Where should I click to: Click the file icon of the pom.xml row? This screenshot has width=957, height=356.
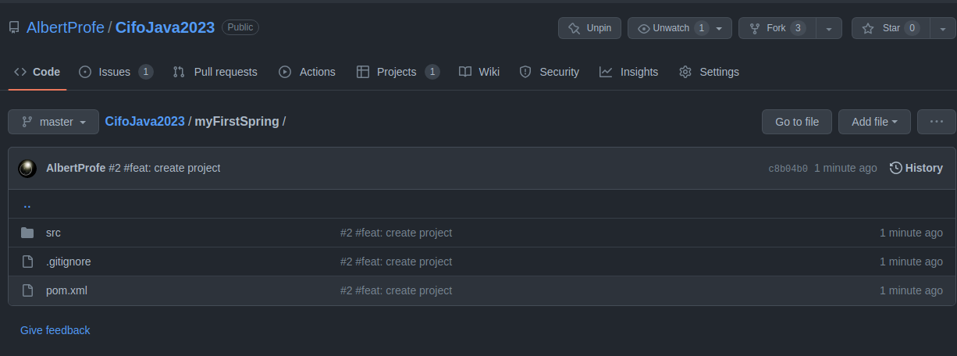[x=27, y=290]
